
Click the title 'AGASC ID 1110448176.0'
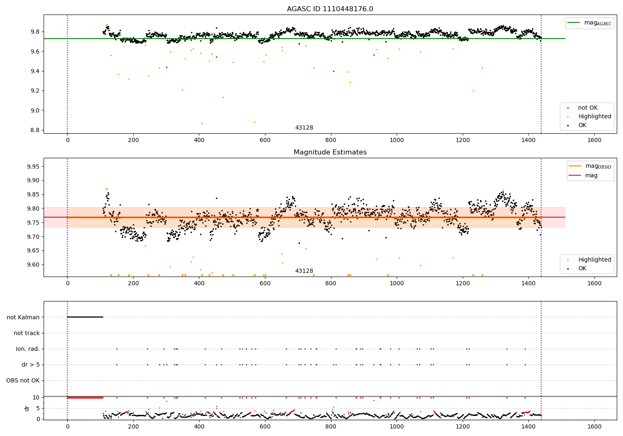click(330, 9)
